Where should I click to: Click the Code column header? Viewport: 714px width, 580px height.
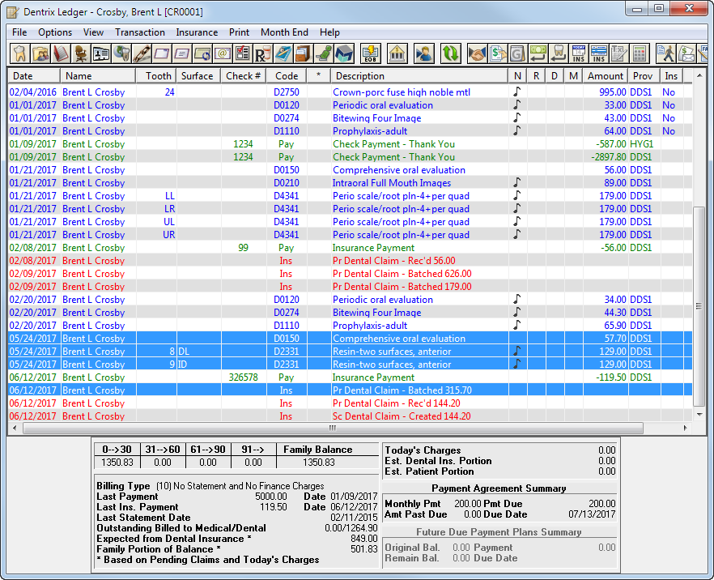[287, 76]
